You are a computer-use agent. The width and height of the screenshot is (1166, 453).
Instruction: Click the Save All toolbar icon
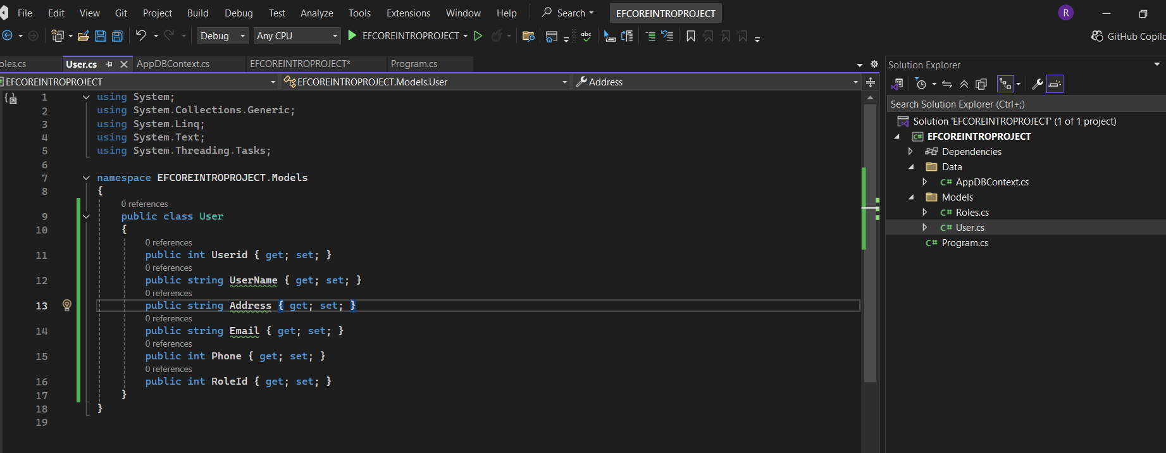coord(118,36)
